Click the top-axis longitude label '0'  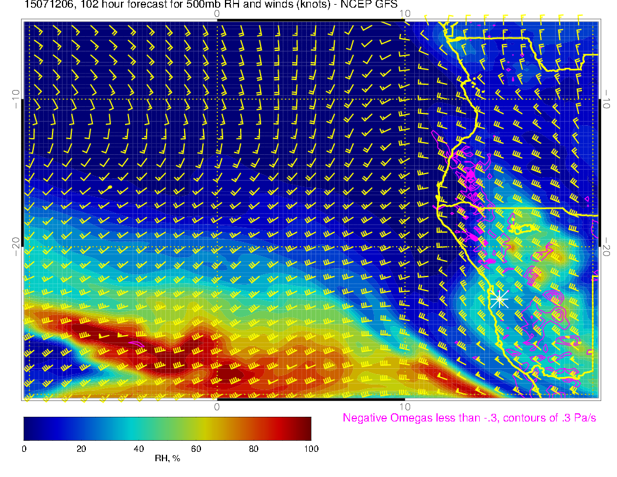pyautogui.click(x=217, y=14)
